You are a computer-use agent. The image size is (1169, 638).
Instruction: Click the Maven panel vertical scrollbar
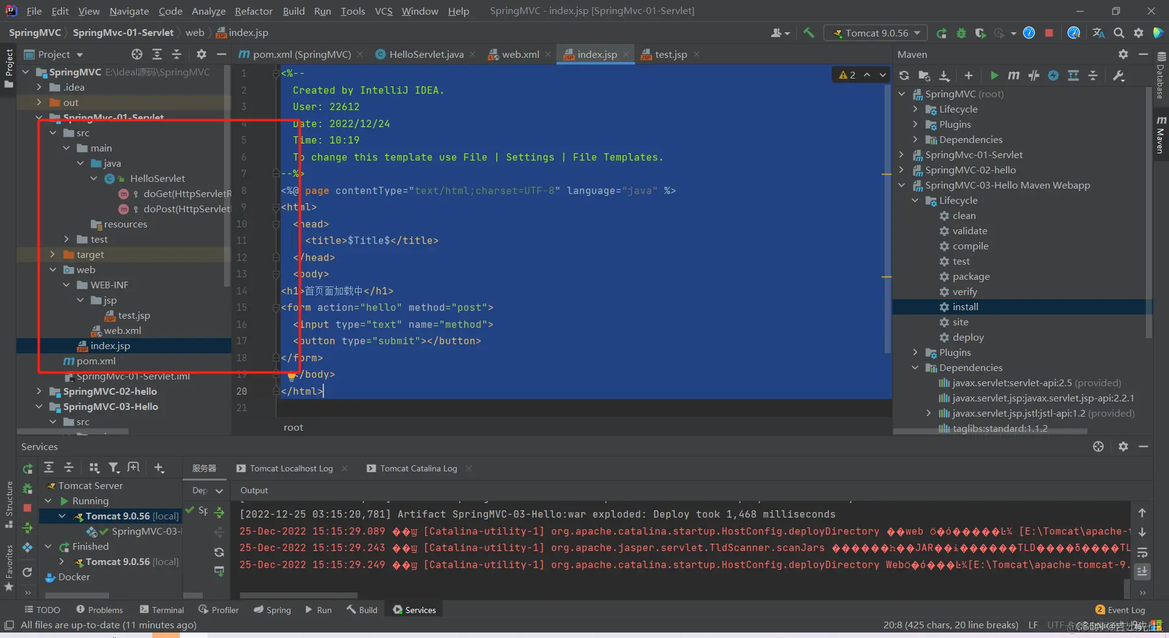pyautogui.click(x=1149, y=213)
